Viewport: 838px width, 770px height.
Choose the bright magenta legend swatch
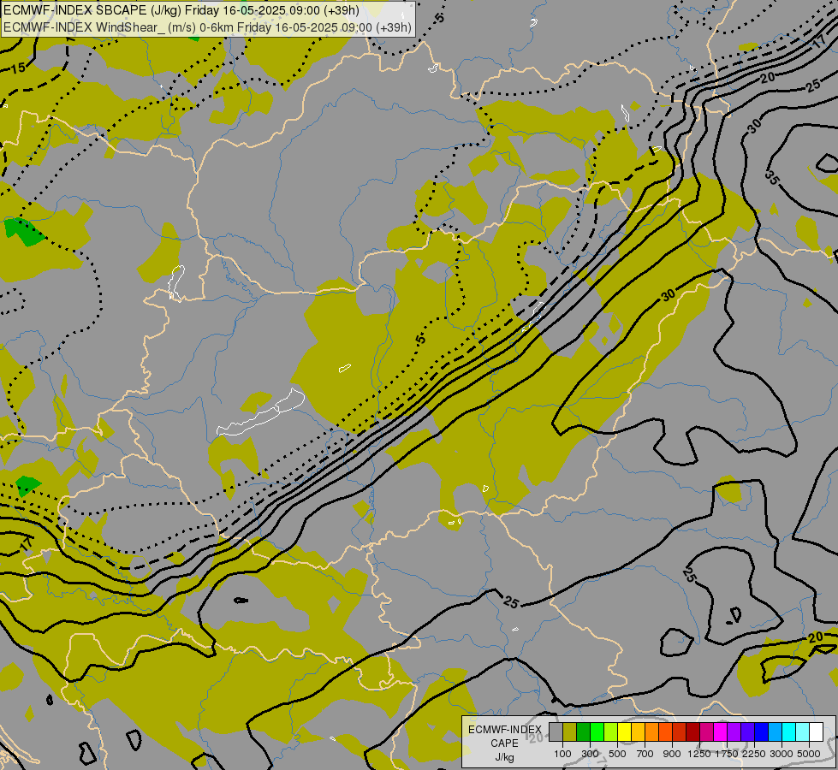720,732
